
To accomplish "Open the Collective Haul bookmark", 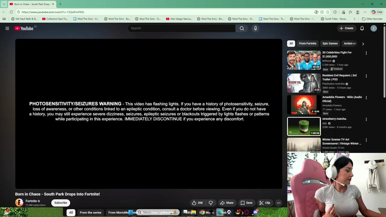I will pyautogui.click(x=55, y=19).
